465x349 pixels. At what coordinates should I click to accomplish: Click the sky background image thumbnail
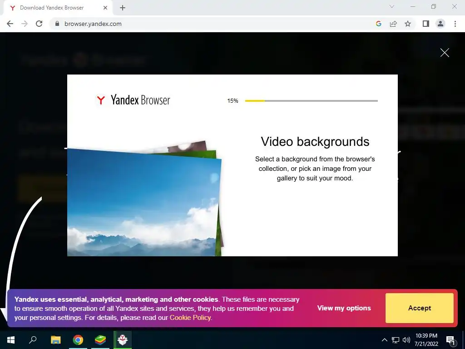[x=144, y=202]
